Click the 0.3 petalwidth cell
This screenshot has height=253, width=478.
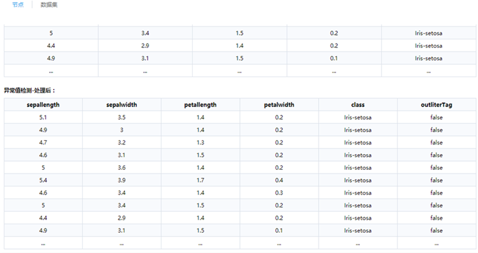pos(279,193)
